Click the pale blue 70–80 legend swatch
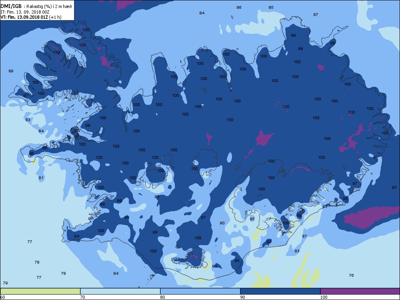The height and width of the screenshot is (300, 400). (120, 291)
